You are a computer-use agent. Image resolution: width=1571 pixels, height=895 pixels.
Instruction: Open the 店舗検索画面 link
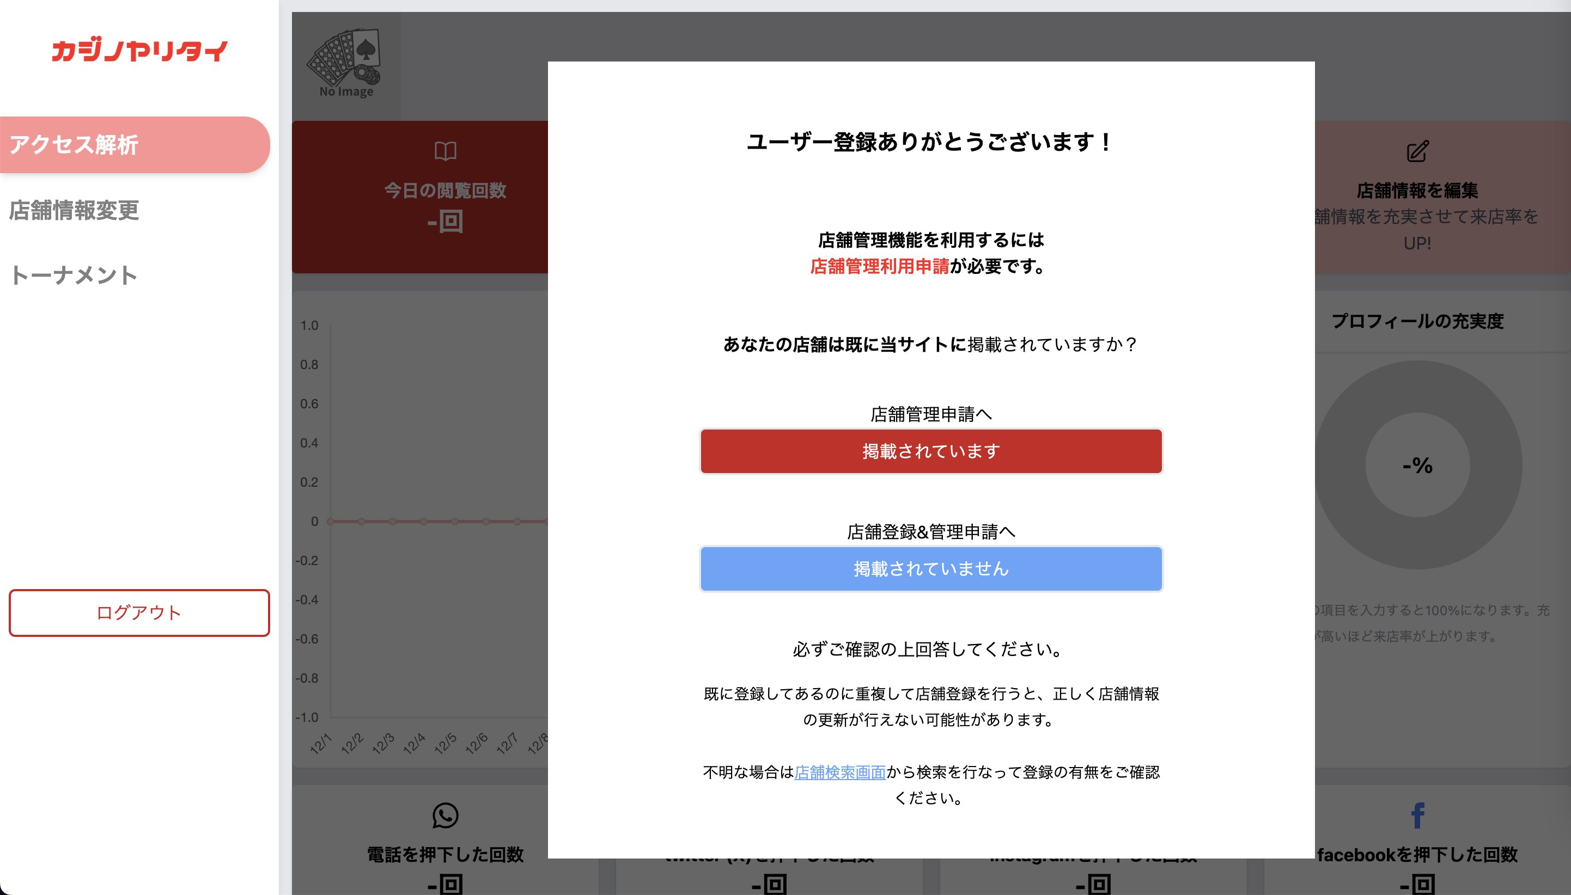[x=840, y=772]
